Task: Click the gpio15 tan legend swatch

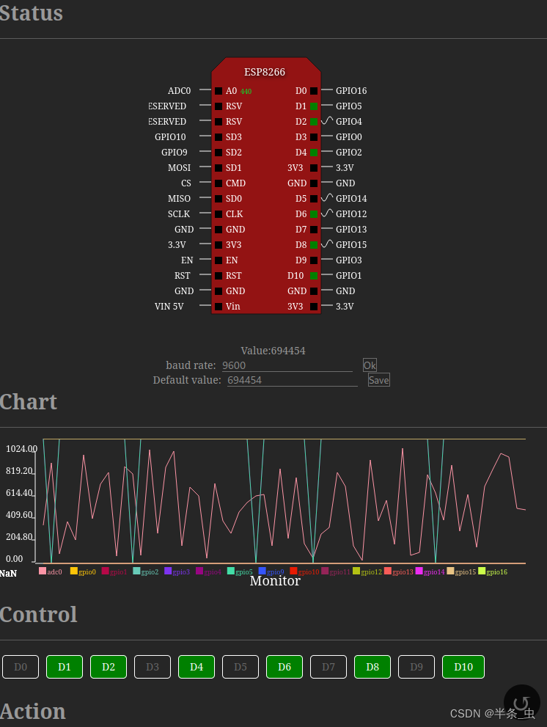Action: coord(451,571)
